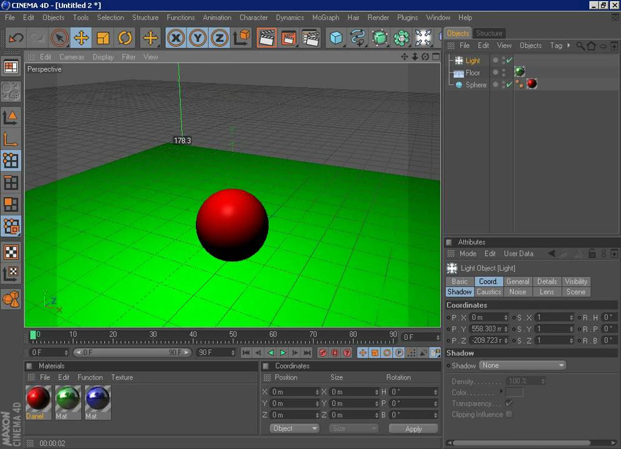Screen dimensions: 621x449
Task: Select the Live Selection tool
Action: (59, 38)
